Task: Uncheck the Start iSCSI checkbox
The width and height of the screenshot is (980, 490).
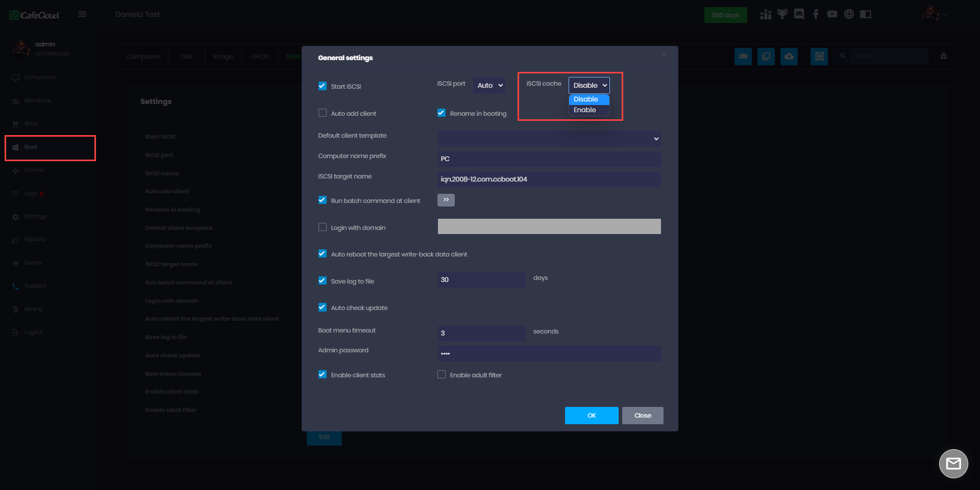Action: pyautogui.click(x=323, y=86)
